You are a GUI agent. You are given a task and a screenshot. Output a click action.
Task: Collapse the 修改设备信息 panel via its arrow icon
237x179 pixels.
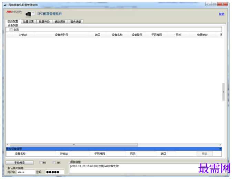pos(220,149)
